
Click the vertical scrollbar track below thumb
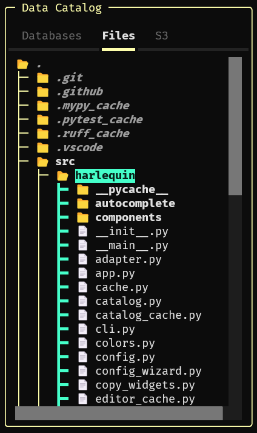[x=235, y=301]
